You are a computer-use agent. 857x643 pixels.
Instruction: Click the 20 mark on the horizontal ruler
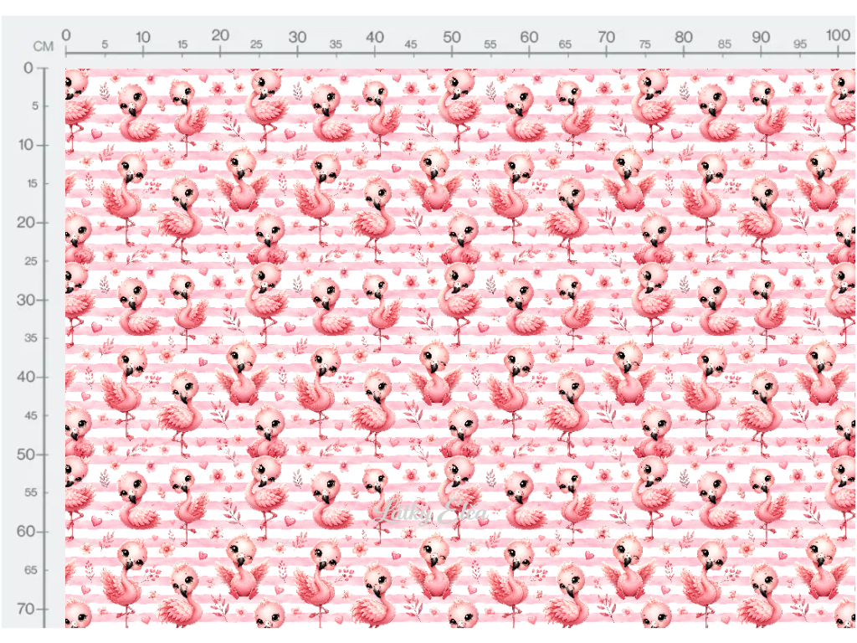pyautogui.click(x=220, y=35)
